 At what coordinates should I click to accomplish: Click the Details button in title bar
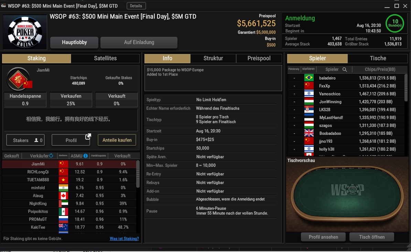click(x=136, y=6)
